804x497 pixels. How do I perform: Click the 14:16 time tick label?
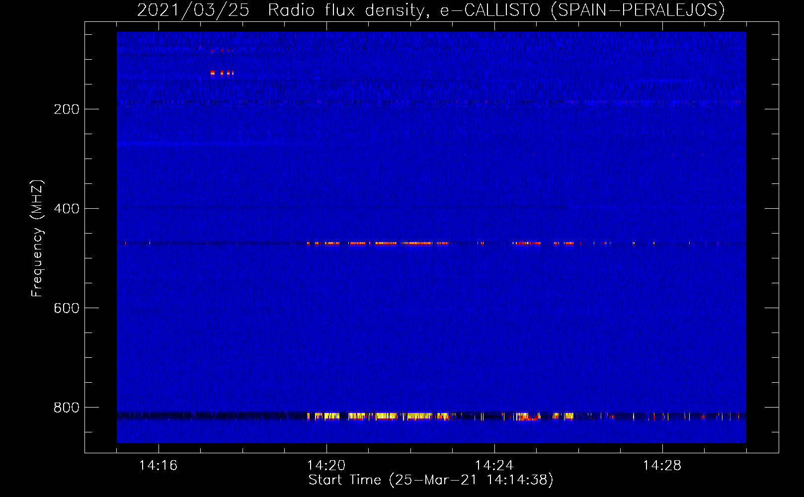(158, 465)
